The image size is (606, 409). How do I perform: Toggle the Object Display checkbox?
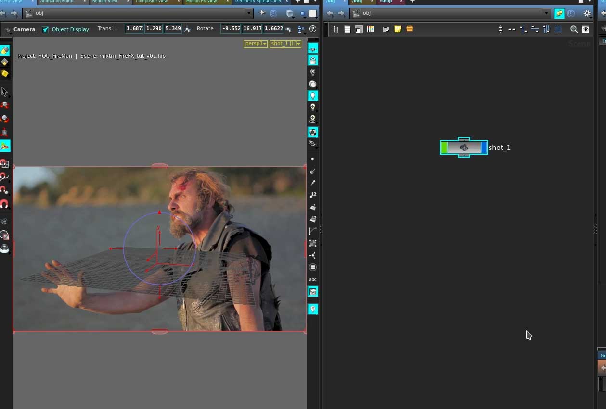tap(46, 29)
